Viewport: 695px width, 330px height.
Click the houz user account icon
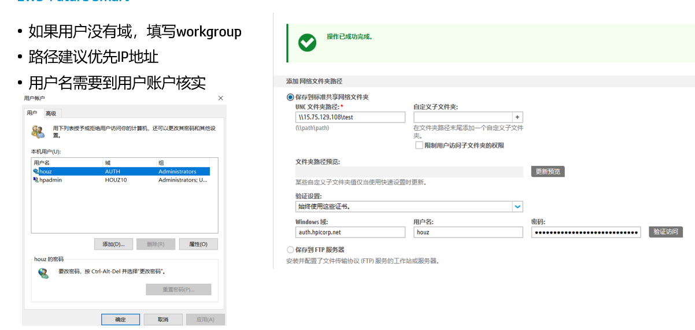[x=36, y=172]
